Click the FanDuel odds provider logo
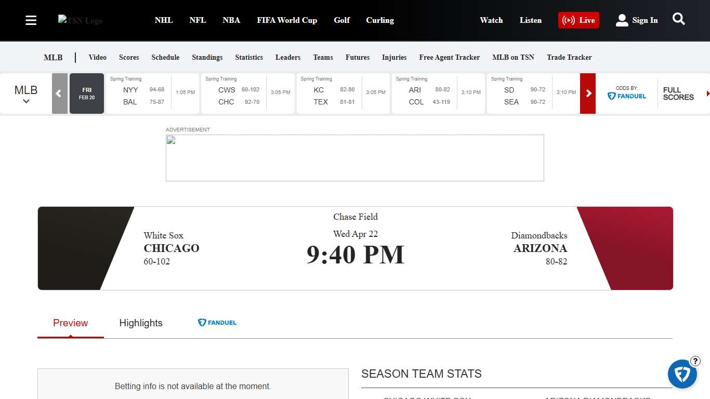 point(627,96)
